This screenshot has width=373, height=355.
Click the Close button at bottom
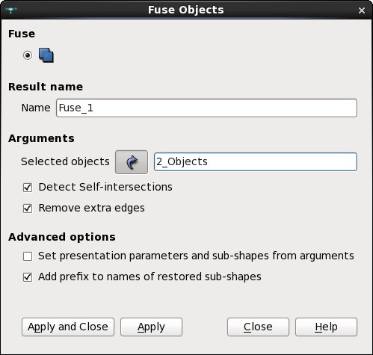pos(258,327)
